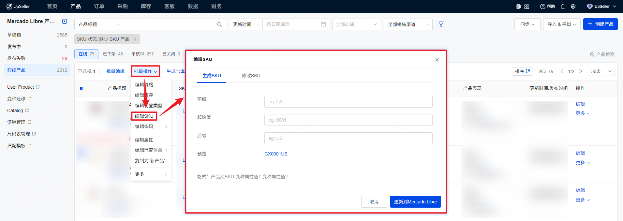Screen dimensions: 623x221
Task: Open the notifications bell
Action: click(563, 7)
